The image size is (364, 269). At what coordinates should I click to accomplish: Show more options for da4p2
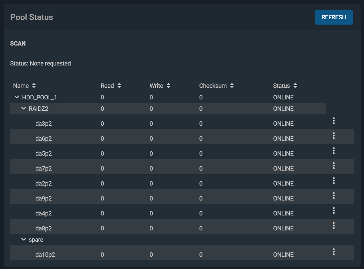point(333,210)
